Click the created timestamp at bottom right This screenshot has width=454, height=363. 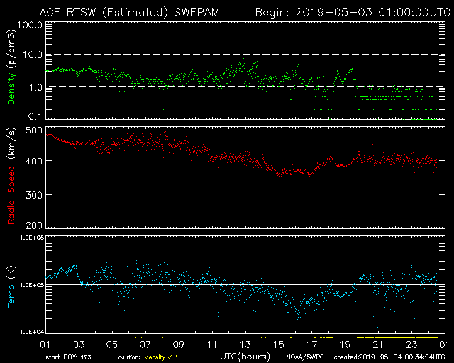click(387, 357)
